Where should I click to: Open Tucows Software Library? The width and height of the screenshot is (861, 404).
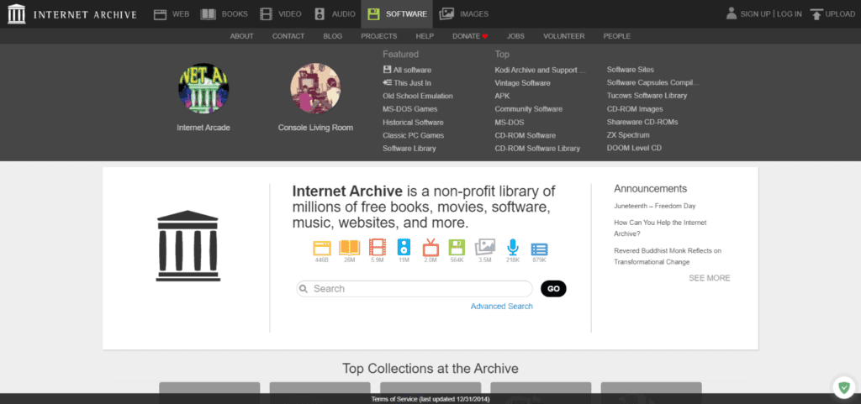[647, 96]
